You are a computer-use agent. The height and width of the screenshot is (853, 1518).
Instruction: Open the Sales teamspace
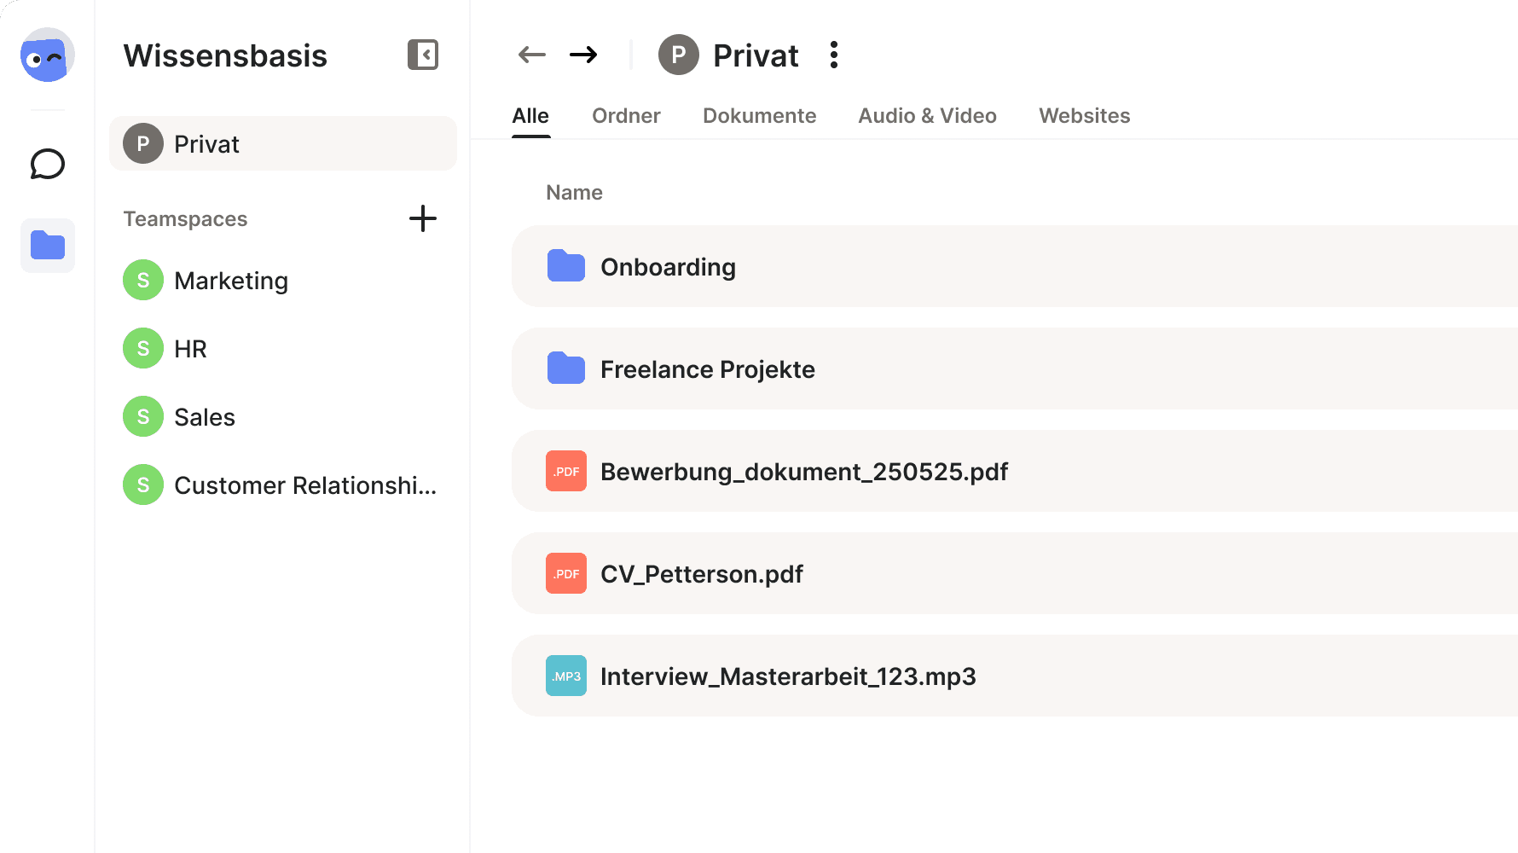pos(205,417)
